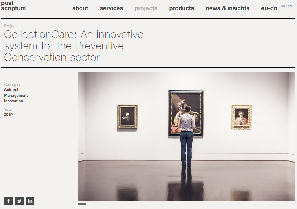Image resolution: width=297 pixels, height=209 pixels.
Task: Go to the projects section
Action: pyautogui.click(x=146, y=8)
